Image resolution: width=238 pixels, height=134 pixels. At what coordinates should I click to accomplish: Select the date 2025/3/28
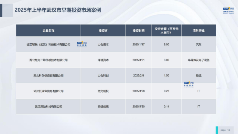coord(138,91)
